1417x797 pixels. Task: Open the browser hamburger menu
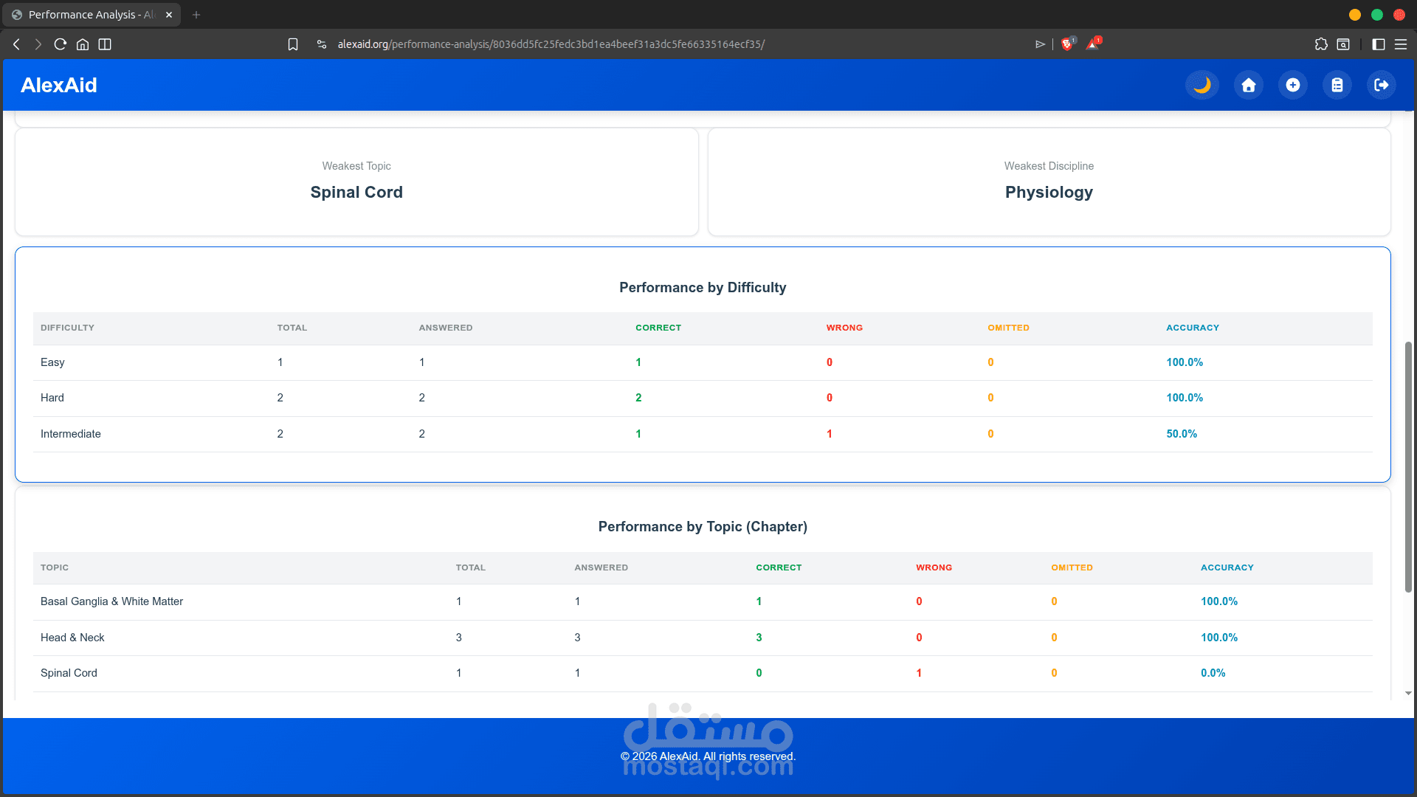pos(1400,44)
